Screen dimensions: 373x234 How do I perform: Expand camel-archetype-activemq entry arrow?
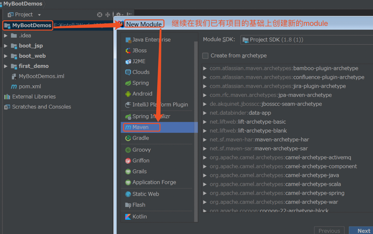204,158
